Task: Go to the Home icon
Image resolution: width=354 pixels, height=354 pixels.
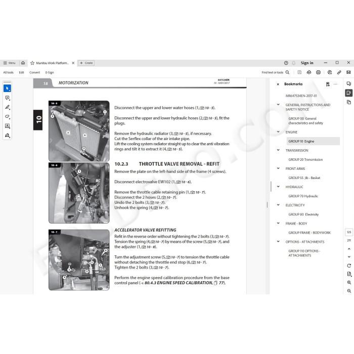Action: pos(23,63)
